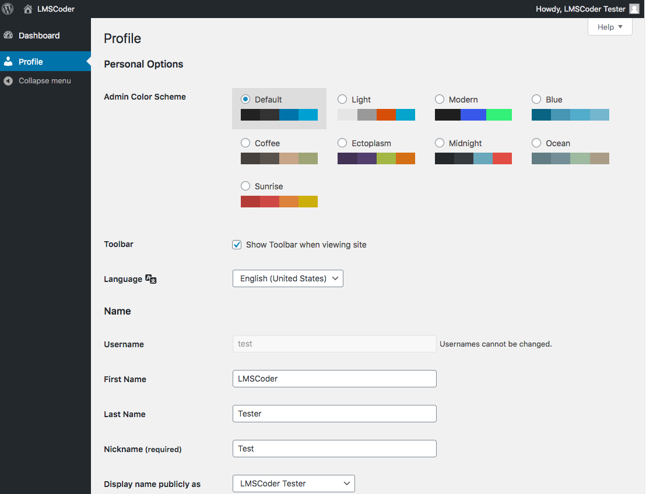Viewport: 646px width, 494px height.
Task: Click the user avatar next to Howdy
Action: pos(634,9)
